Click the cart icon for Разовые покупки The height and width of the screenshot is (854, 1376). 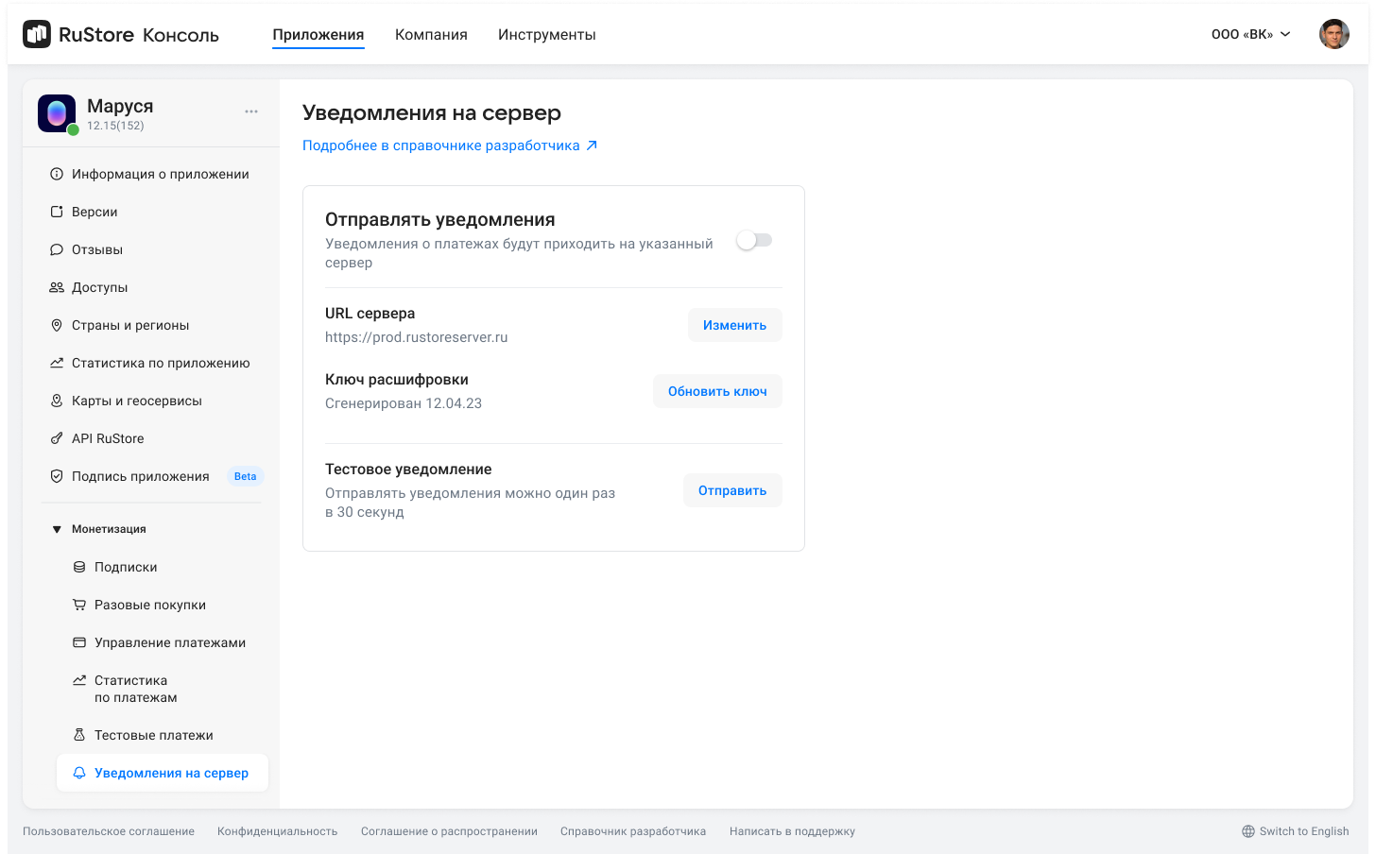tap(79, 605)
